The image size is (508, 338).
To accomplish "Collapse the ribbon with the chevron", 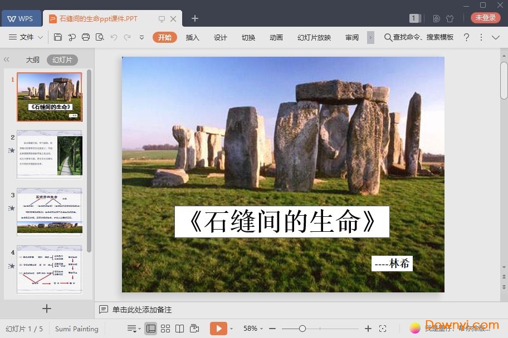I will pos(495,38).
